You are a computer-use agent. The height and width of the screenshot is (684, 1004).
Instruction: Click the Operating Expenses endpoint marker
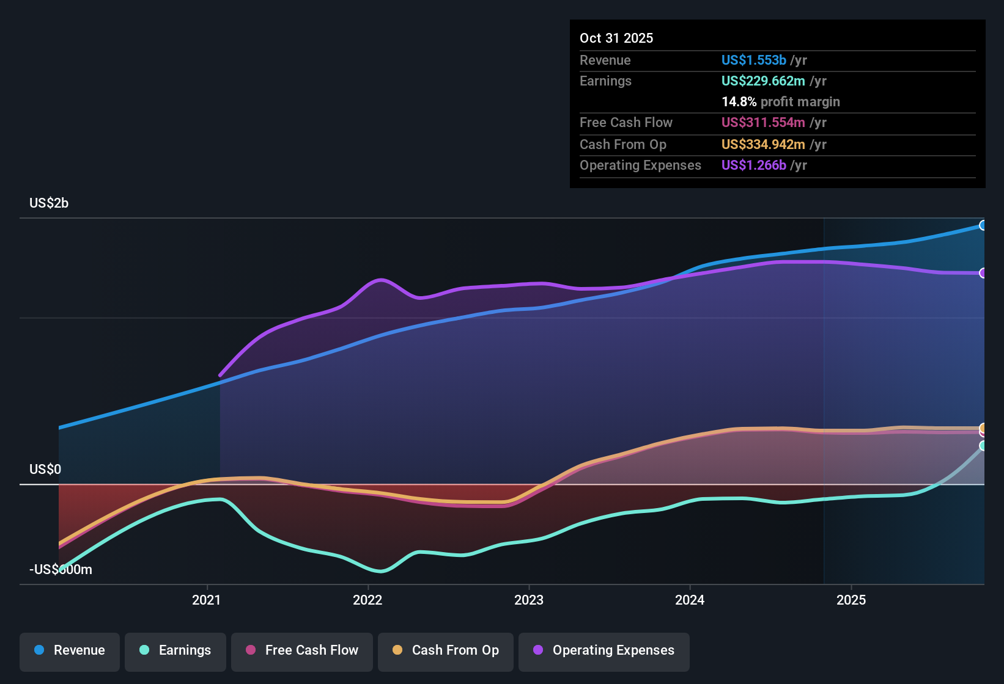coord(983,274)
